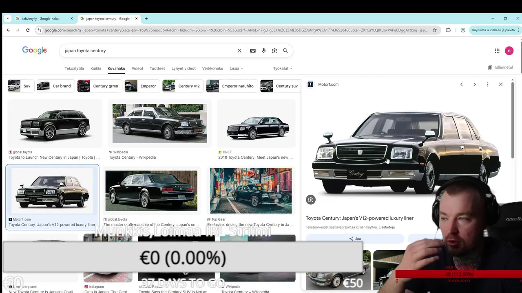This screenshot has width=522, height=293.
Task: Clear the search box text
Action: point(239,51)
